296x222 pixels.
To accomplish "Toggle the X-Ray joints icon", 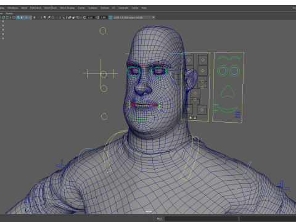I will (x=78, y=17).
